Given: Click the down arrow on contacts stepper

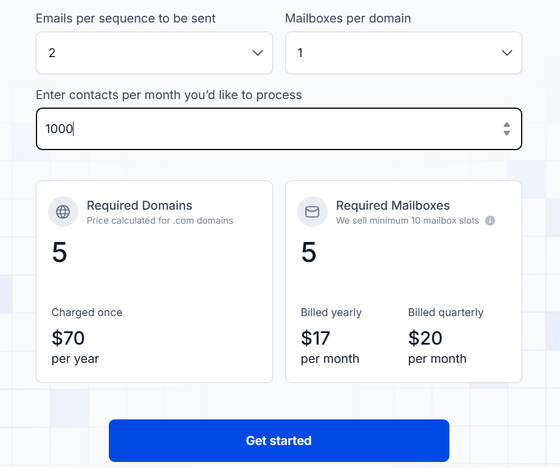Looking at the screenshot, I should 506,132.
